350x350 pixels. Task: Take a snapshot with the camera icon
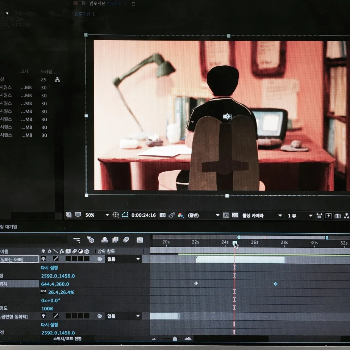(163, 215)
